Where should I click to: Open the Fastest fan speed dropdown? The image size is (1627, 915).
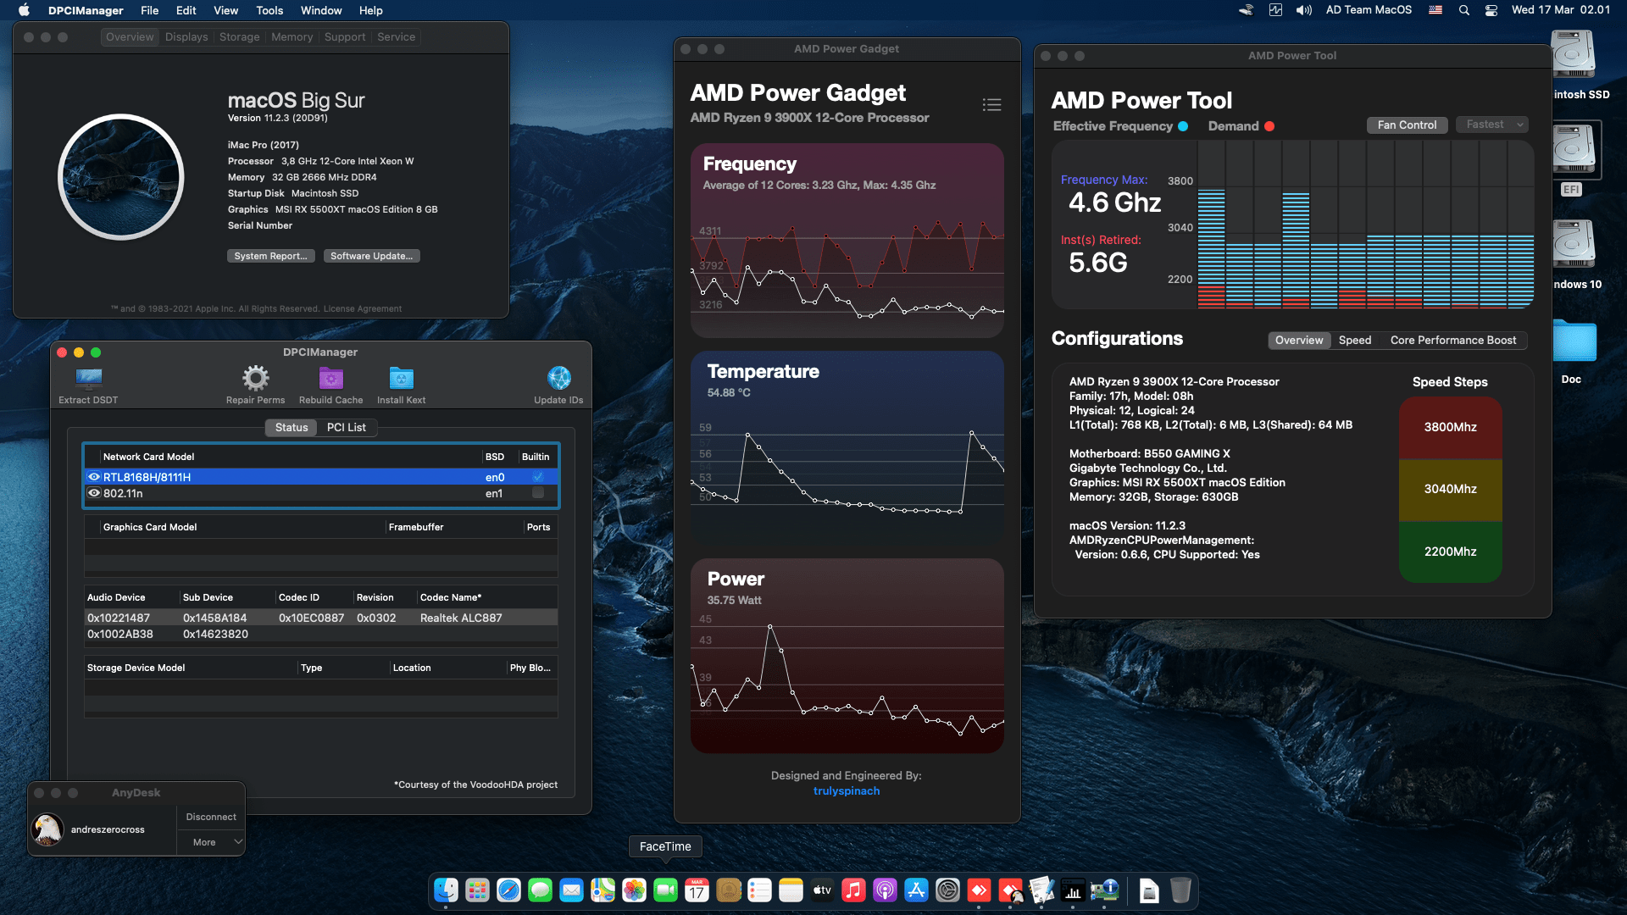coord(1492,125)
